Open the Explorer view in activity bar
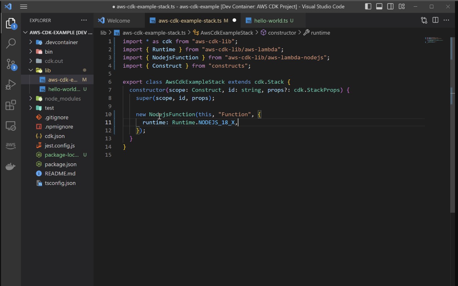 (11, 23)
